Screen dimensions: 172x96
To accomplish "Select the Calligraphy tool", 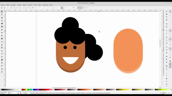I will [2, 48].
